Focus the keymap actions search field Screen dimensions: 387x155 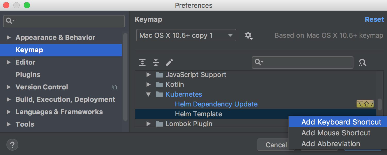pyautogui.click(x=302, y=62)
